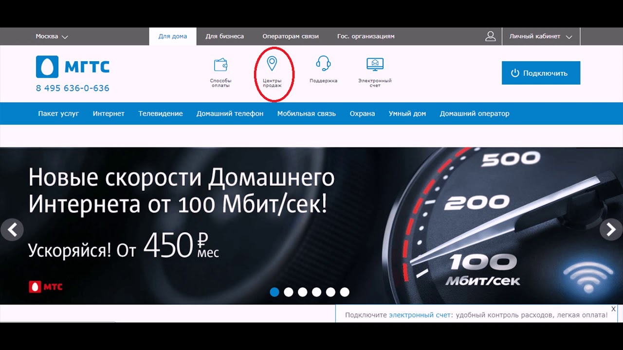Image resolution: width=623 pixels, height=350 pixels.
Task: Click the Поддержка label text
Action: click(x=323, y=81)
